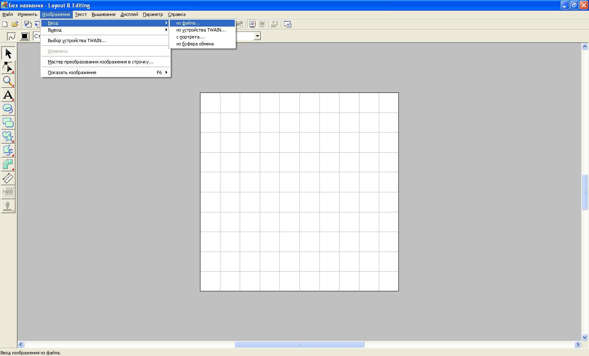
Task: Open the 'Вышивание' menu
Action: coord(103,14)
